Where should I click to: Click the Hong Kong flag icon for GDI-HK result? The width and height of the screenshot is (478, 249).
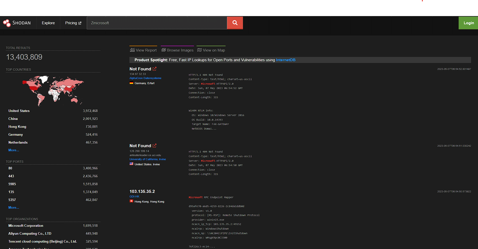131,201
